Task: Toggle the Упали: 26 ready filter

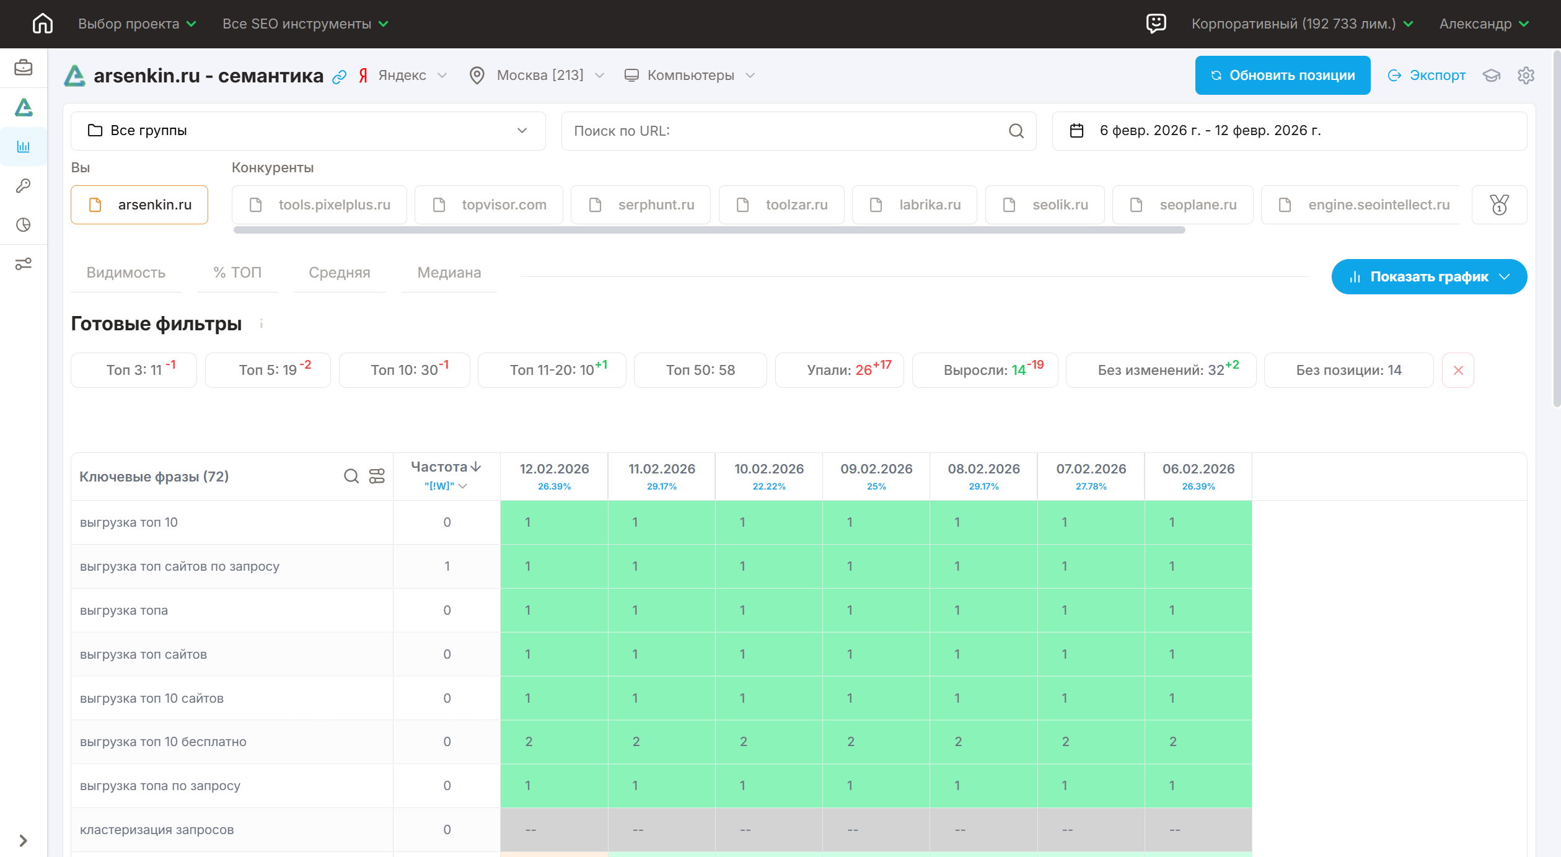Action: click(x=839, y=370)
